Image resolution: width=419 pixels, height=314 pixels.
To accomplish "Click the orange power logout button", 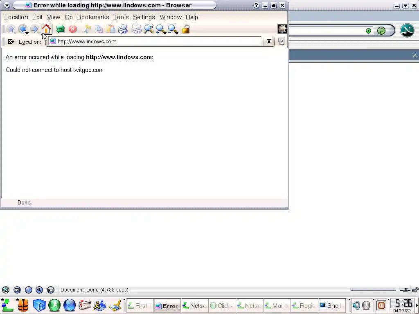I will coord(381,305).
